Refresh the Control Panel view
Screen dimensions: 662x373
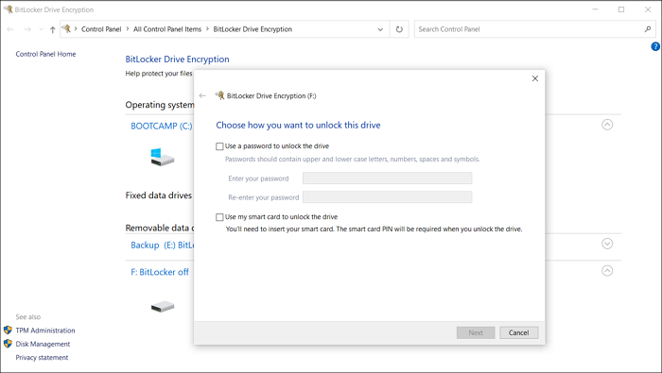399,29
